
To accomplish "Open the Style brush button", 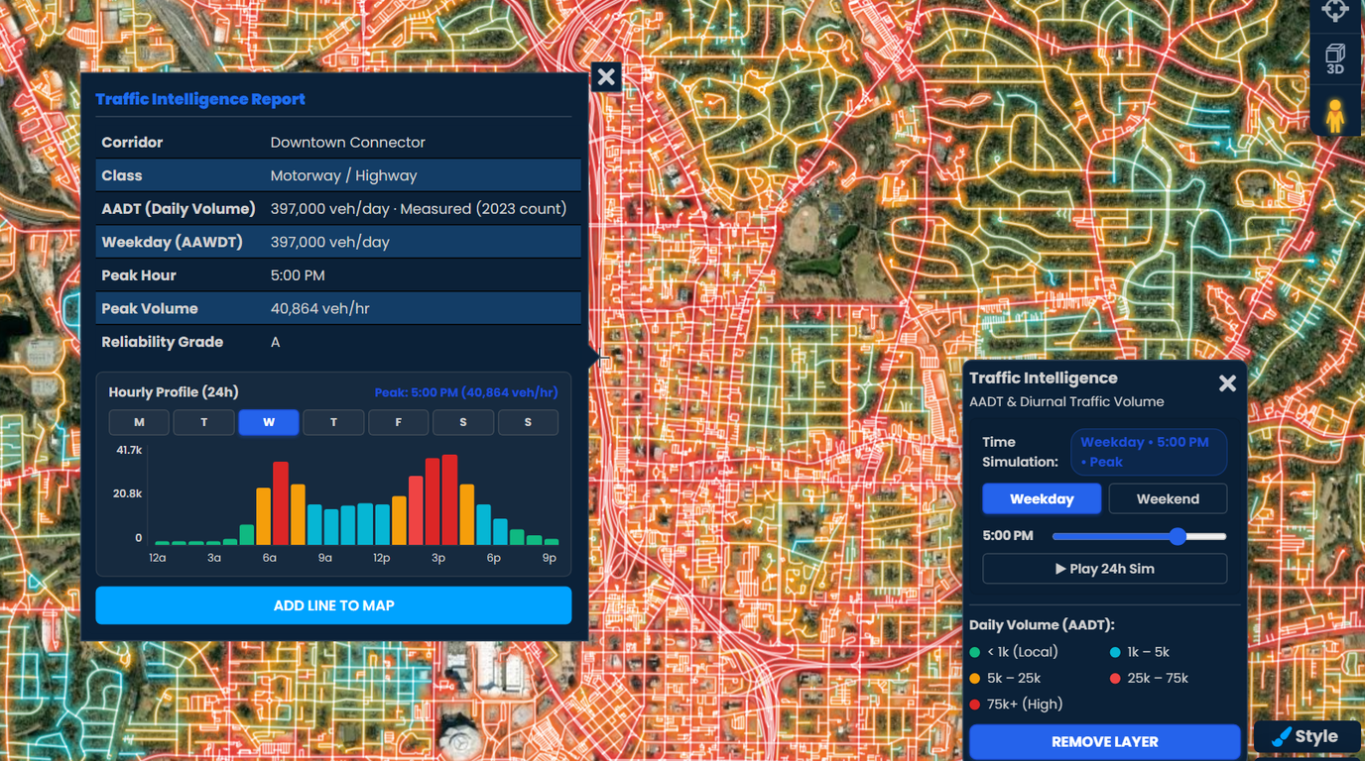I will click(x=1306, y=736).
